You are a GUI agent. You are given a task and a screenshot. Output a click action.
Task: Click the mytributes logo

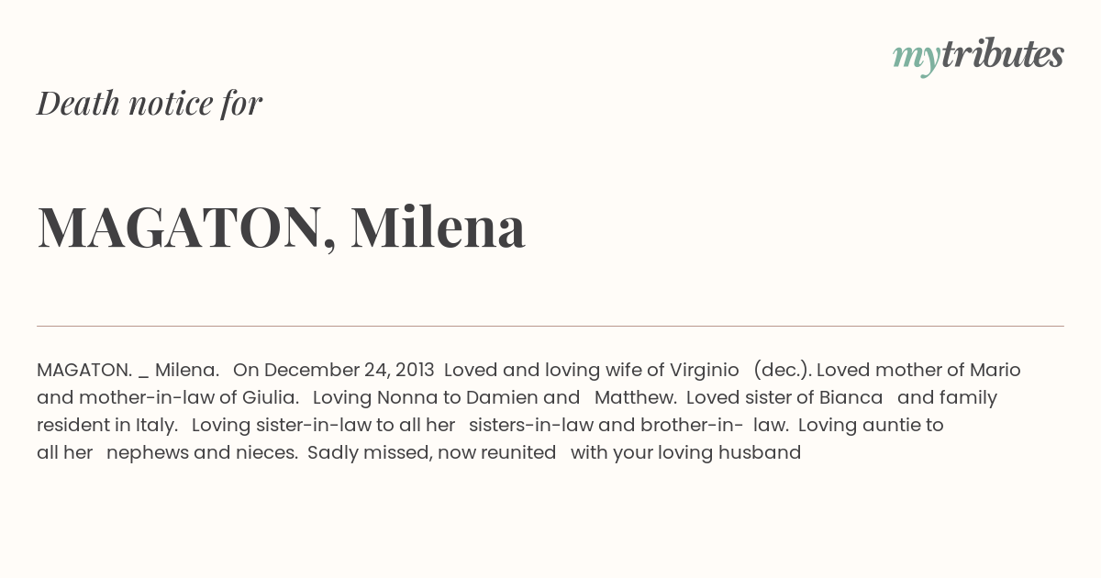[x=978, y=55]
